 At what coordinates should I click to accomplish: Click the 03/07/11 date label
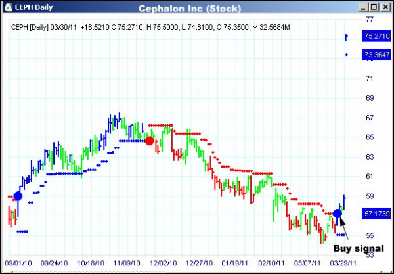tap(307, 263)
